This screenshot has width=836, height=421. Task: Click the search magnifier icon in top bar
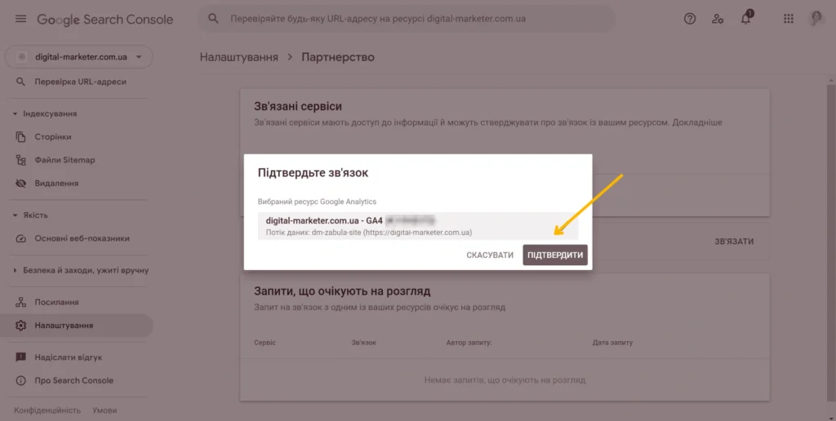click(213, 19)
